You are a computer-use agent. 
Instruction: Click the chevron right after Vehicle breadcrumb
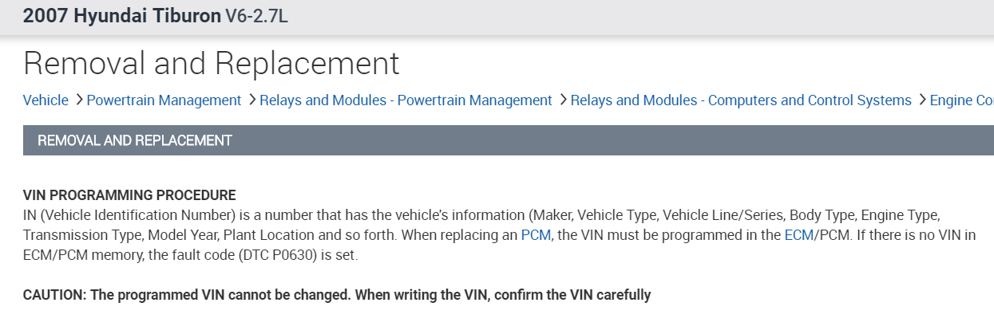[x=78, y=100]
